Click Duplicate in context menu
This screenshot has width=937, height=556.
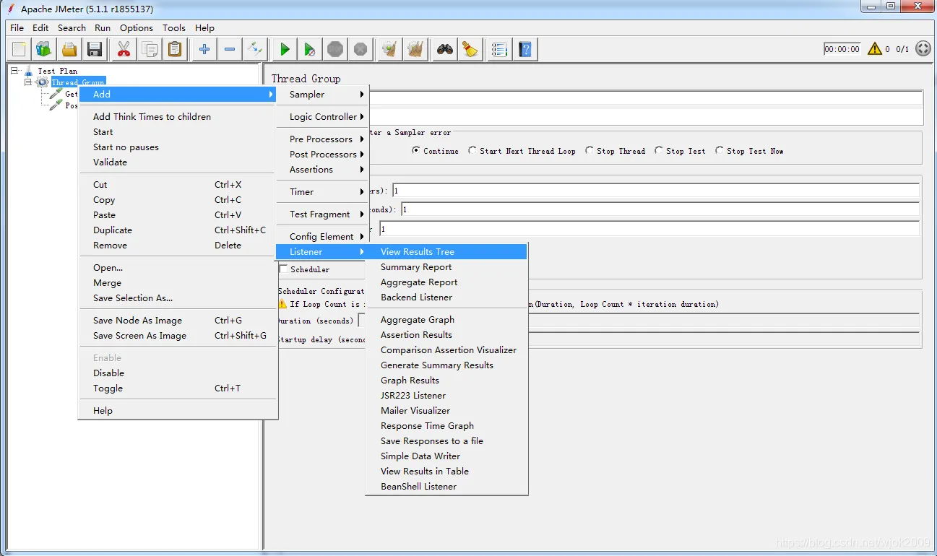point(177,230)
